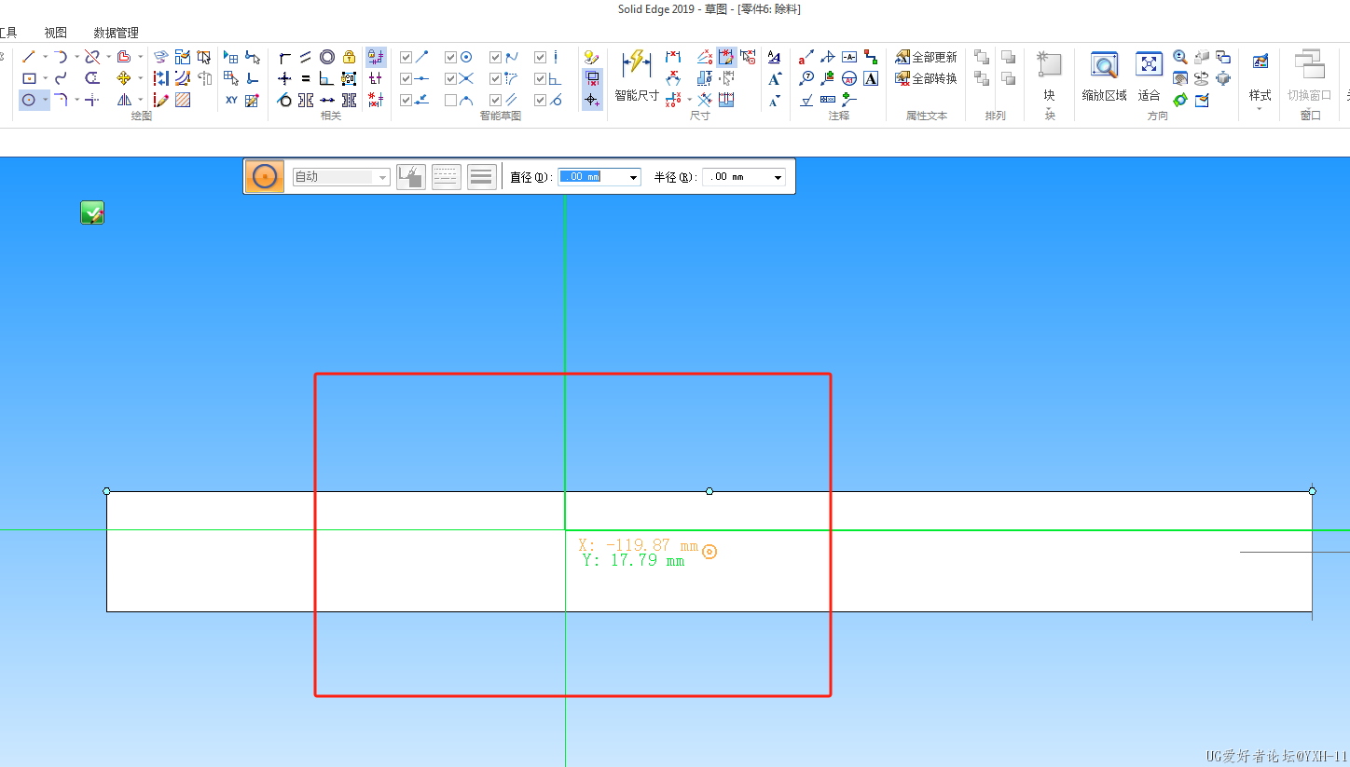
Task: Click the Circle command icon on command bar
Action: click(x=265, y=176)
